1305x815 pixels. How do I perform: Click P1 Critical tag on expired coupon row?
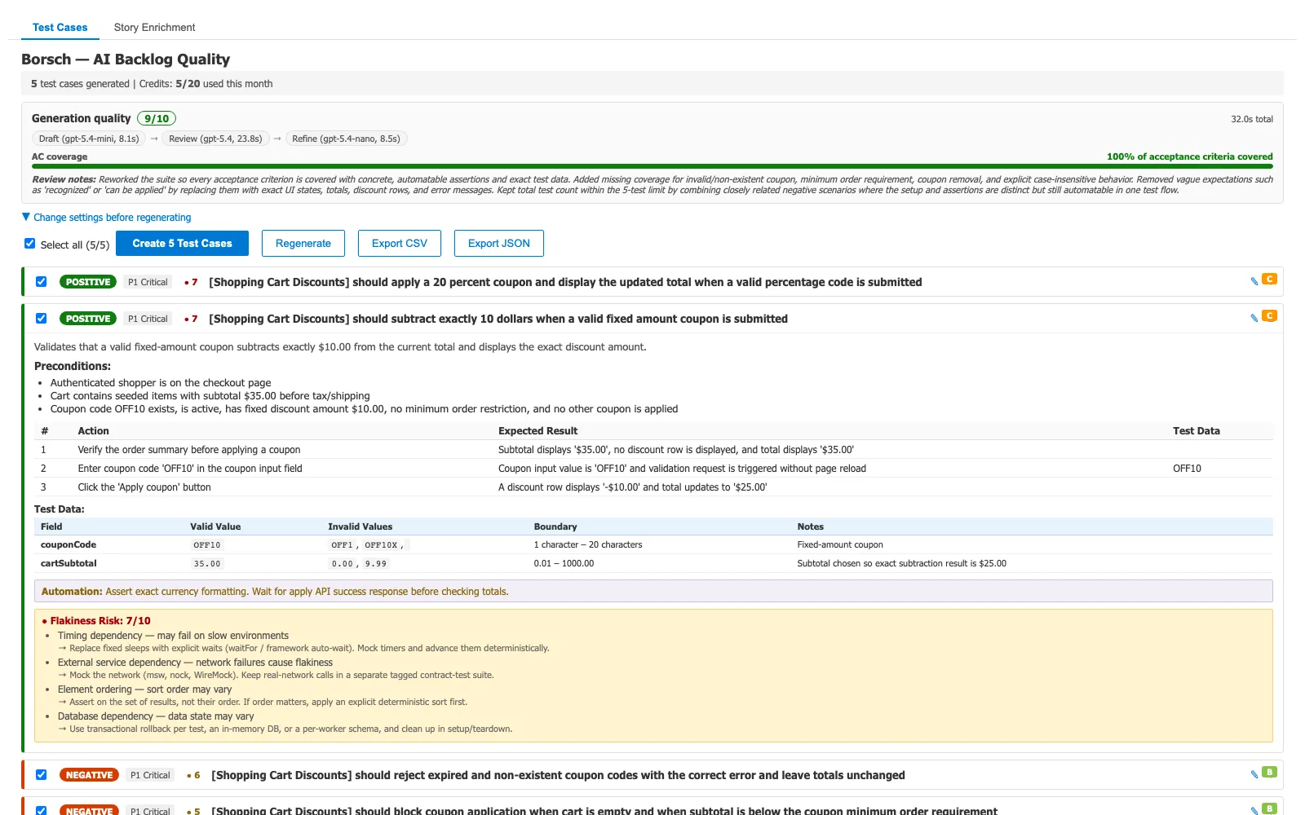pyautogui.click(x=150, y=775)
